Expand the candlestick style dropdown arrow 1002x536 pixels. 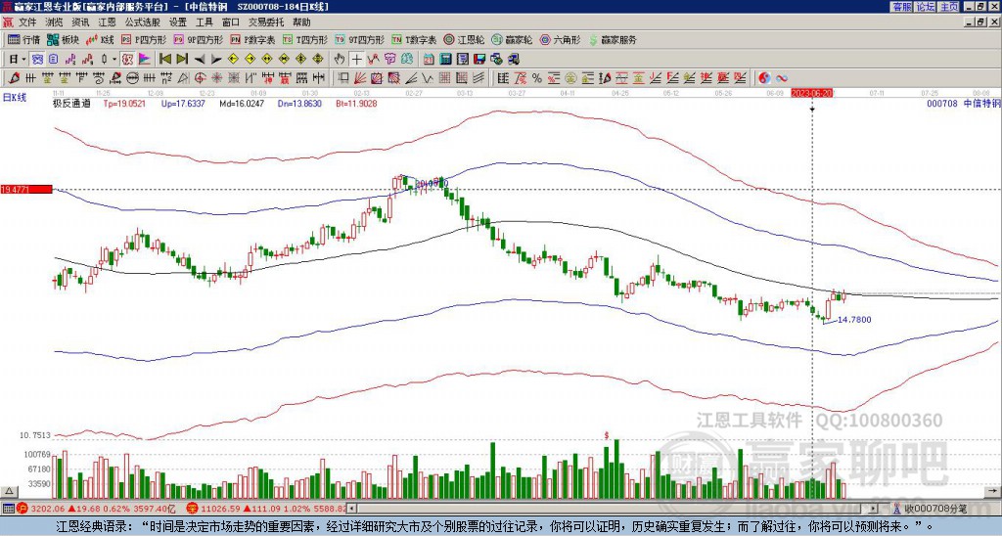114,60
